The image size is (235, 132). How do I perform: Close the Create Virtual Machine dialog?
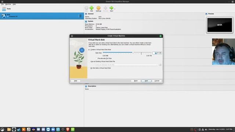pos(160,36)
